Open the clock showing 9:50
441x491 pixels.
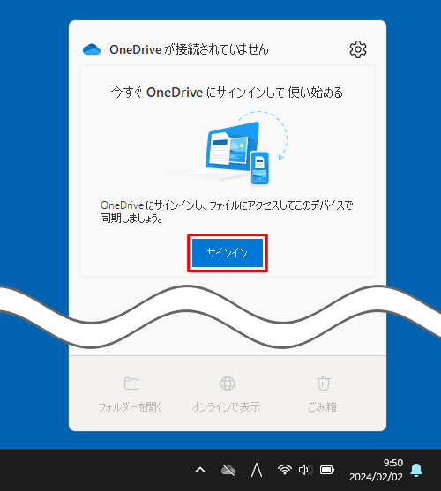(393, 463)
